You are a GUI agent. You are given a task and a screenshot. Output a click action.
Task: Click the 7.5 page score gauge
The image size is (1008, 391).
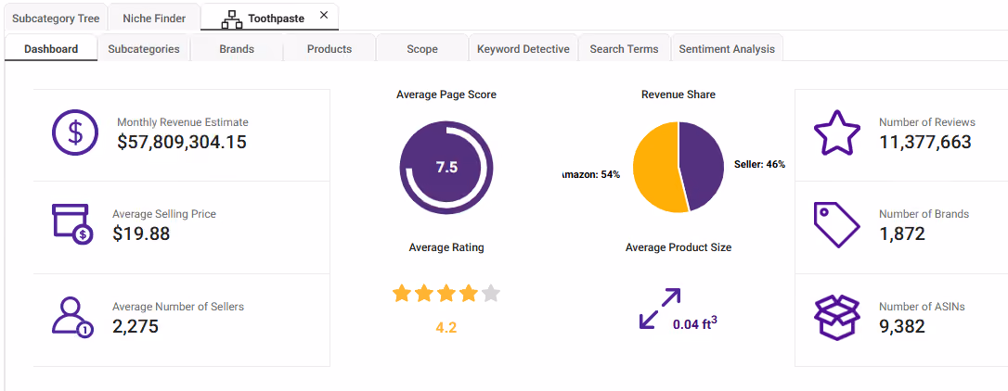click(446, 168)
